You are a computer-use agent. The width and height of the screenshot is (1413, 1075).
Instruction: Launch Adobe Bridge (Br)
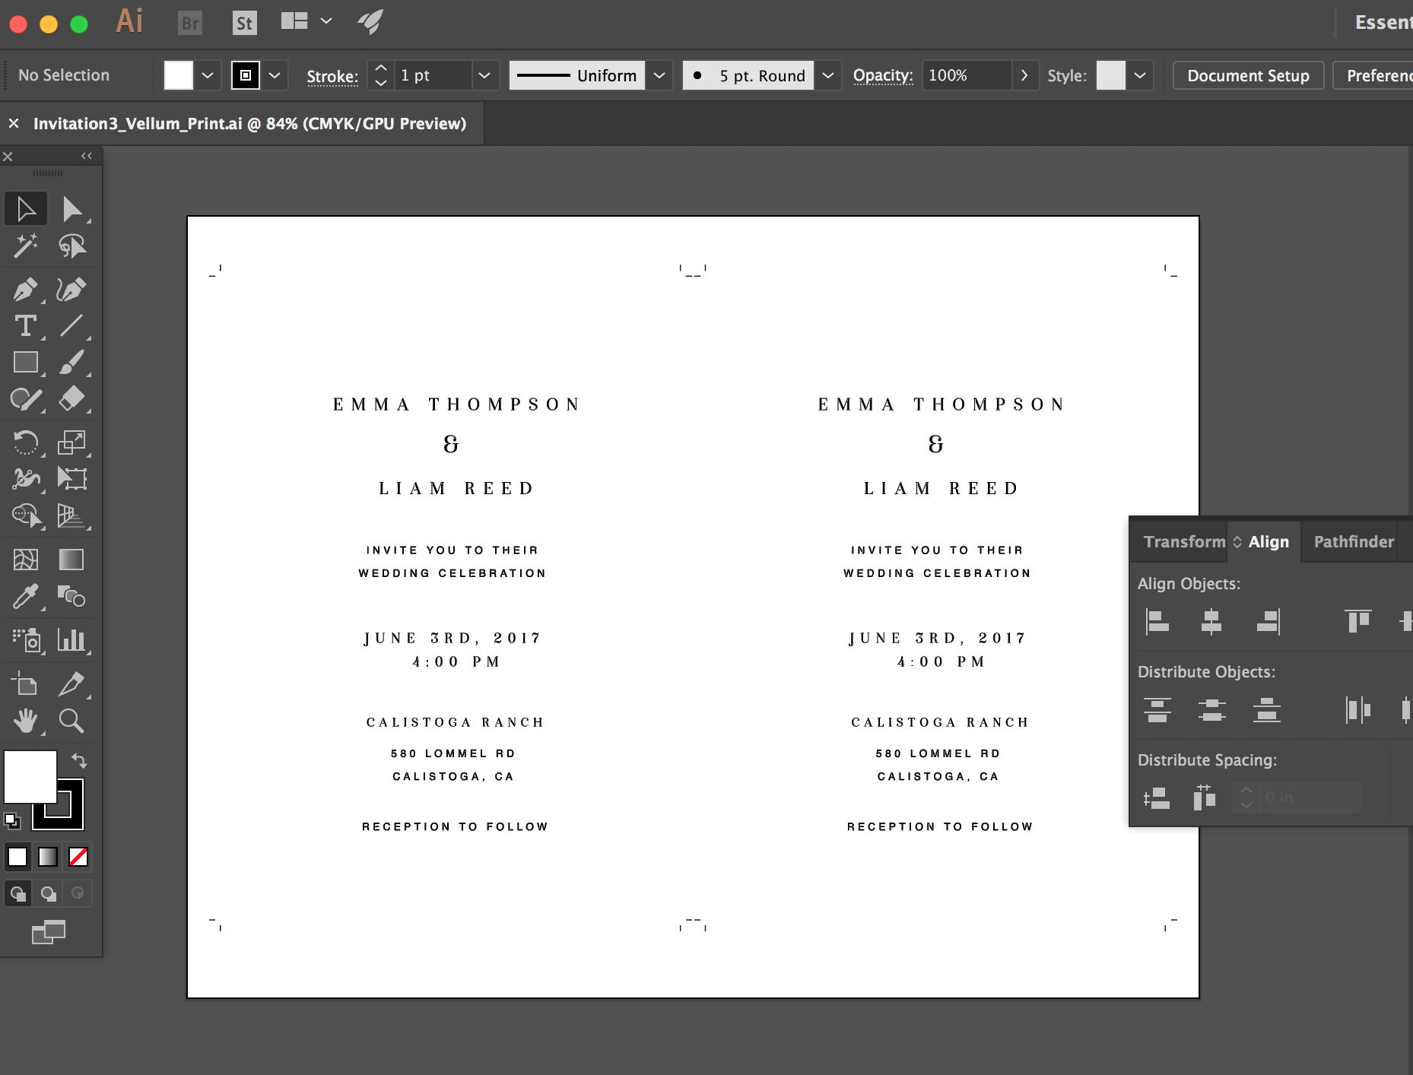pos(190,23)
